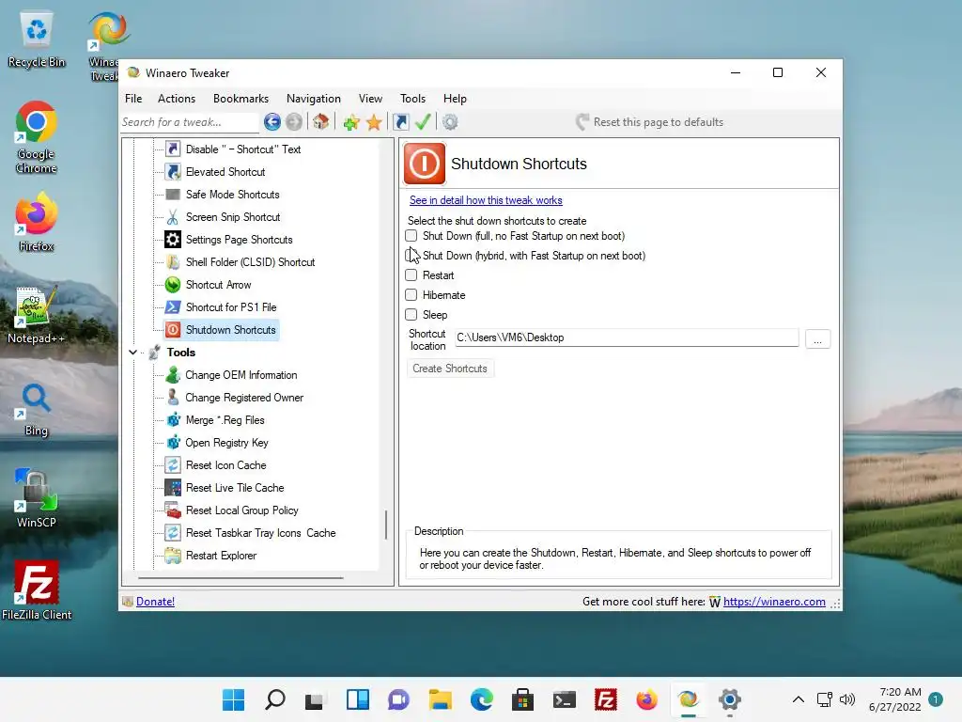Click the Forward navigation arrow in toolbar
The height and width of the screenshot is (722, 962).
(x=294, y=122)
